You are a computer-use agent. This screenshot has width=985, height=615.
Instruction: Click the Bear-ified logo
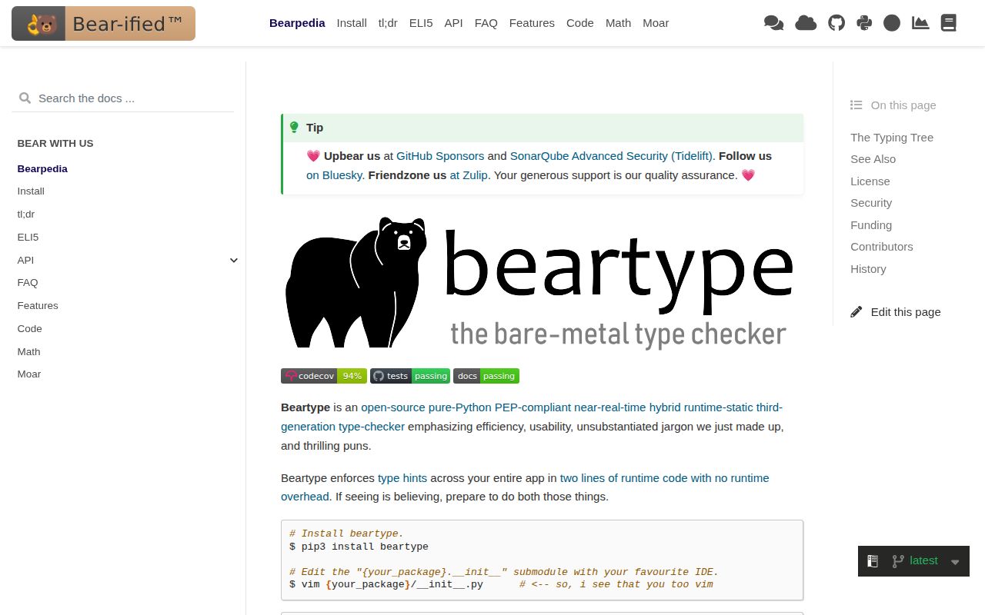[x=103, y=23]
